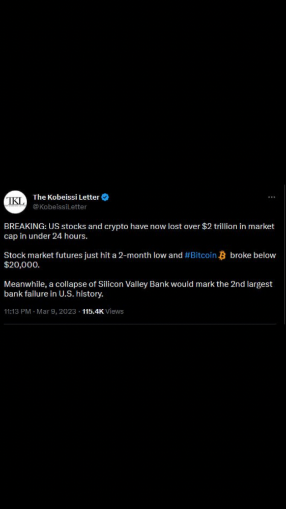
Task: Click the thin scrollbar at right edge
Action: point(284,255)
